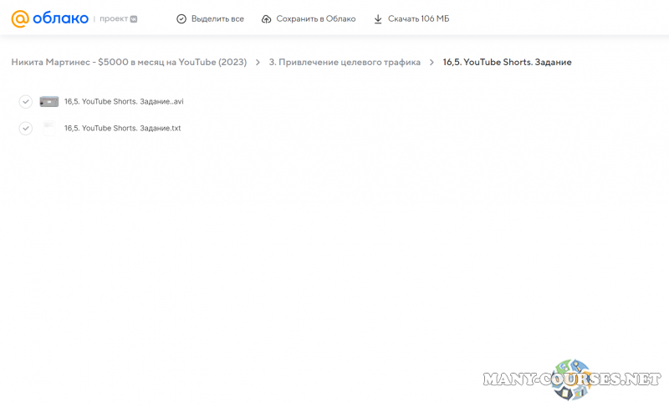This screenshot has width=669, height=407.
Task: Click the first breadcrumb chevron arrow
Action: pos(258,62)
